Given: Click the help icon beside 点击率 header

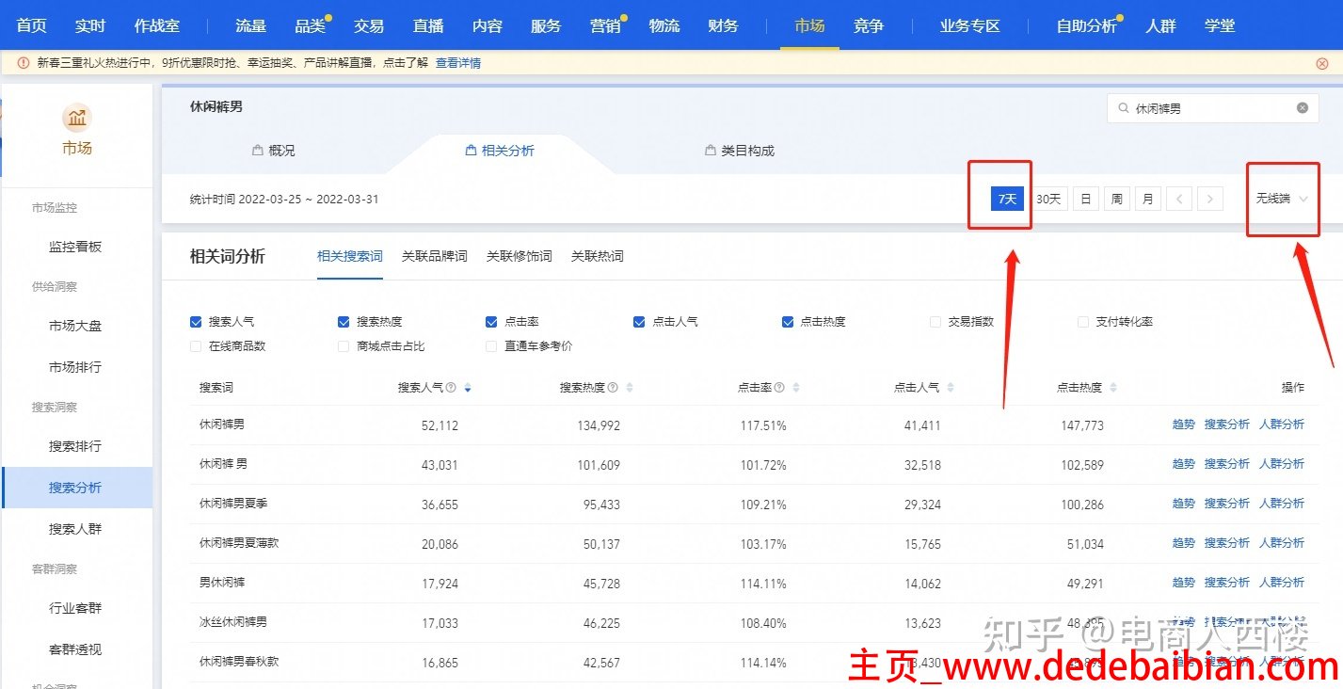Looking at the screenshot, I should point(779,388).
